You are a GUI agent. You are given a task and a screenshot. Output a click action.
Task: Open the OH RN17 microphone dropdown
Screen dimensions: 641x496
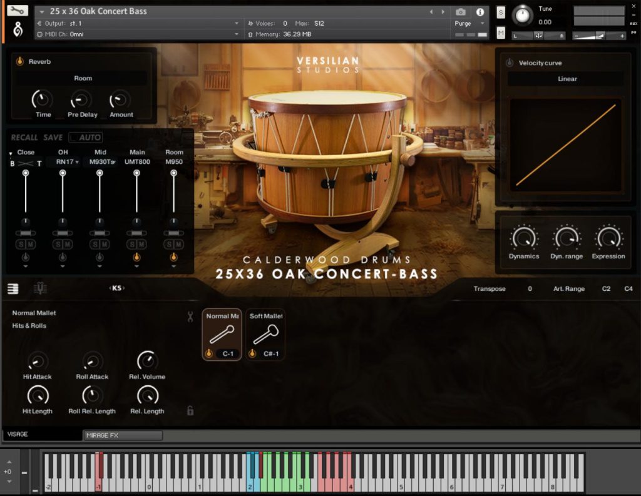pos(67,162)
